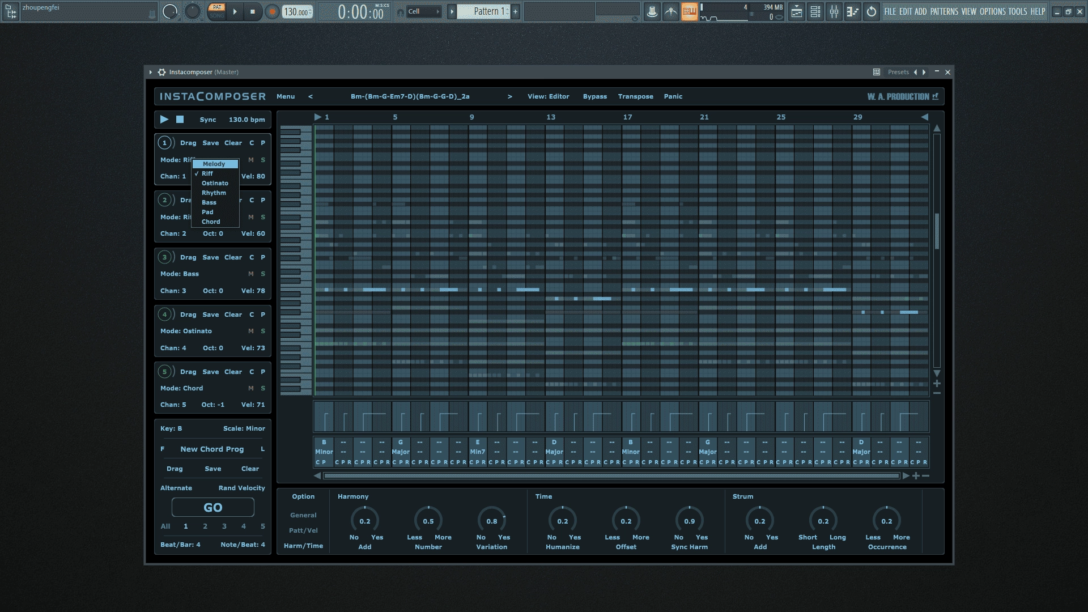Mute track 1 with the M toggle
Screen dimensions: 1088x612
tap(251, 160)
